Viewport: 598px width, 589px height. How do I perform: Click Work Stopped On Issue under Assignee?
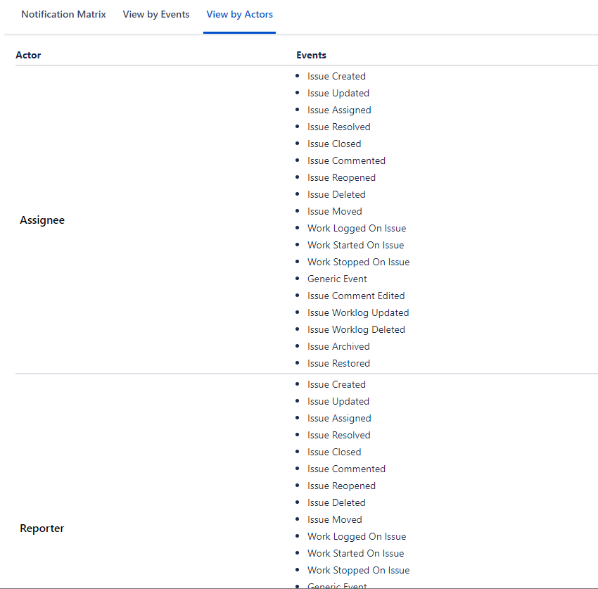[x=359, y=262]
